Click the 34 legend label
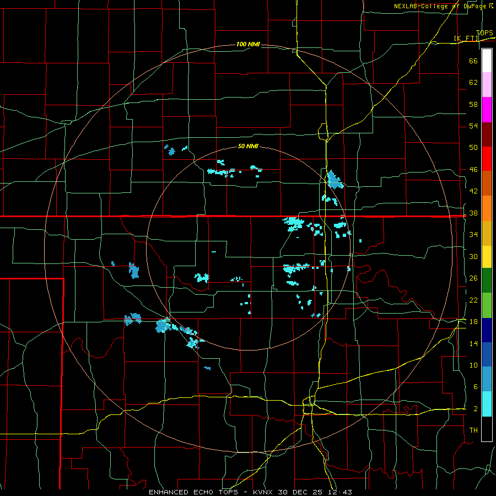Viewport: 496px width, 496px height. click(x=473, y=235)
